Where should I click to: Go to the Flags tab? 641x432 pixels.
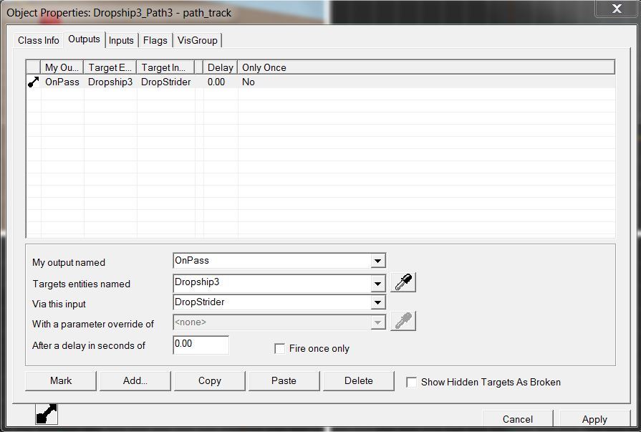(155, 40)
